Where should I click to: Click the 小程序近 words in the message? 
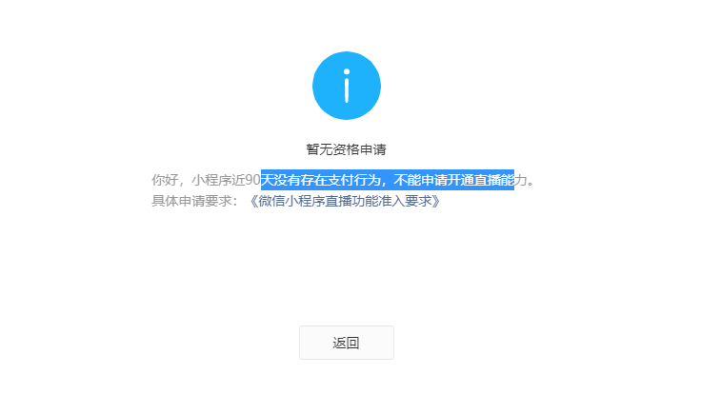click(218, 180)
